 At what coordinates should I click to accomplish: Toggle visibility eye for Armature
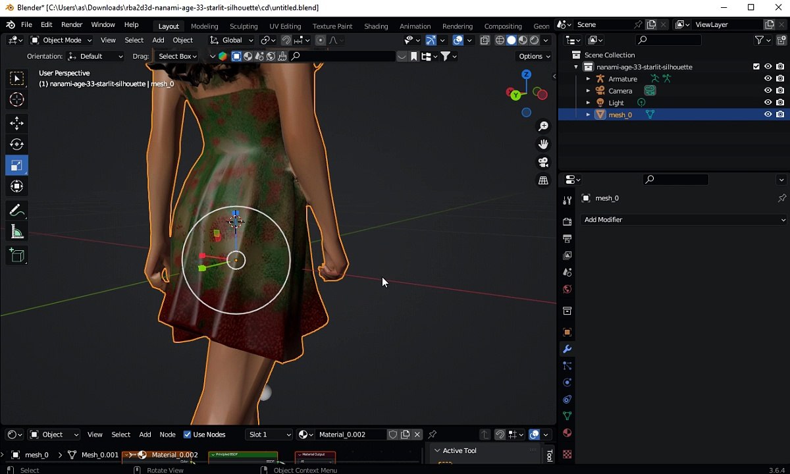click(x=768, y=79)
